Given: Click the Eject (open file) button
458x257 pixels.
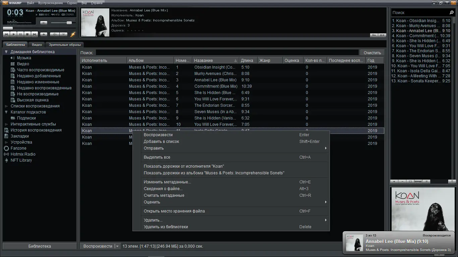Looking at the screenshot, I should coord(44,34).
